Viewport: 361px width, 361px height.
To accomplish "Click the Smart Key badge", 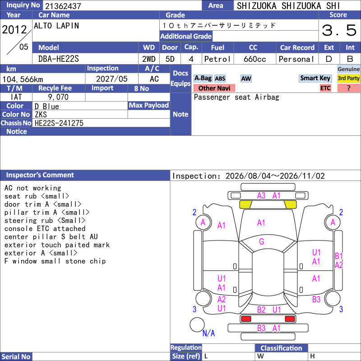I will [x=315, y=79].
